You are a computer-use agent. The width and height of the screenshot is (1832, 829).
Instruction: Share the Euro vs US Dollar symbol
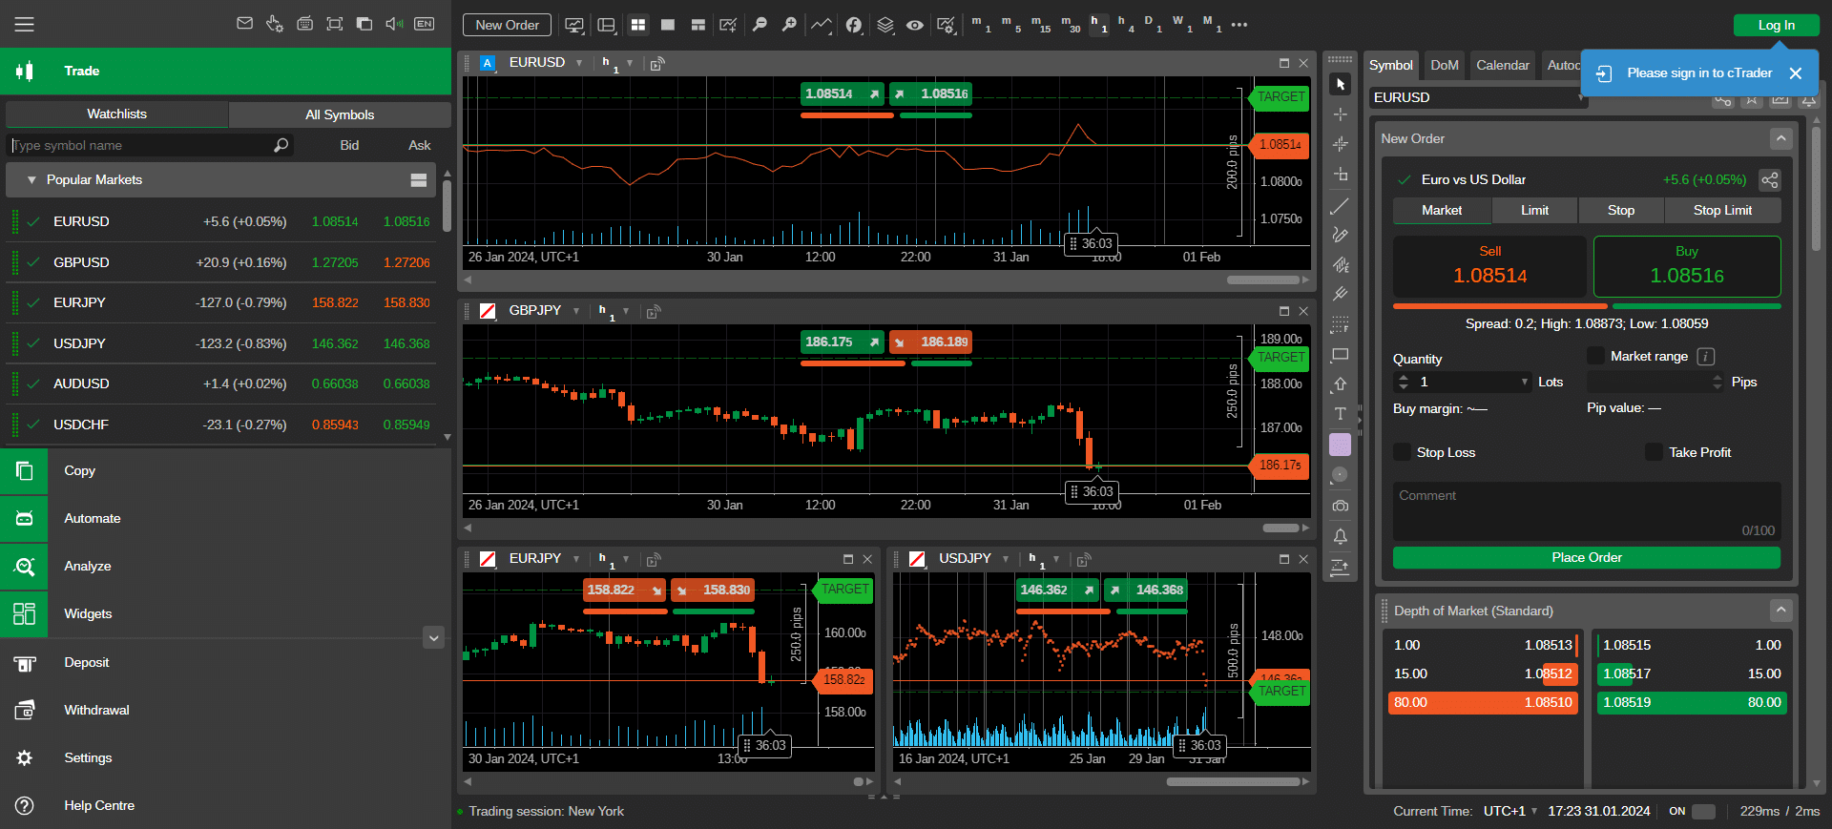point(1770,180)
